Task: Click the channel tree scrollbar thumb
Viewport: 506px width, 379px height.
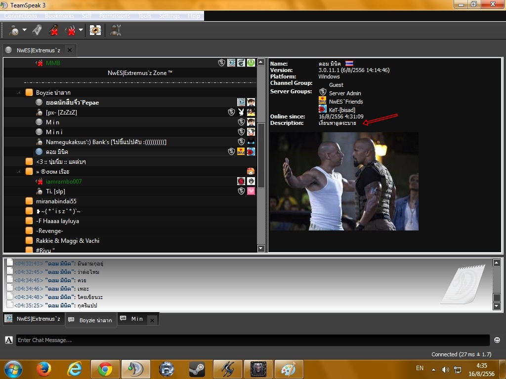Action: click(261, 155)
